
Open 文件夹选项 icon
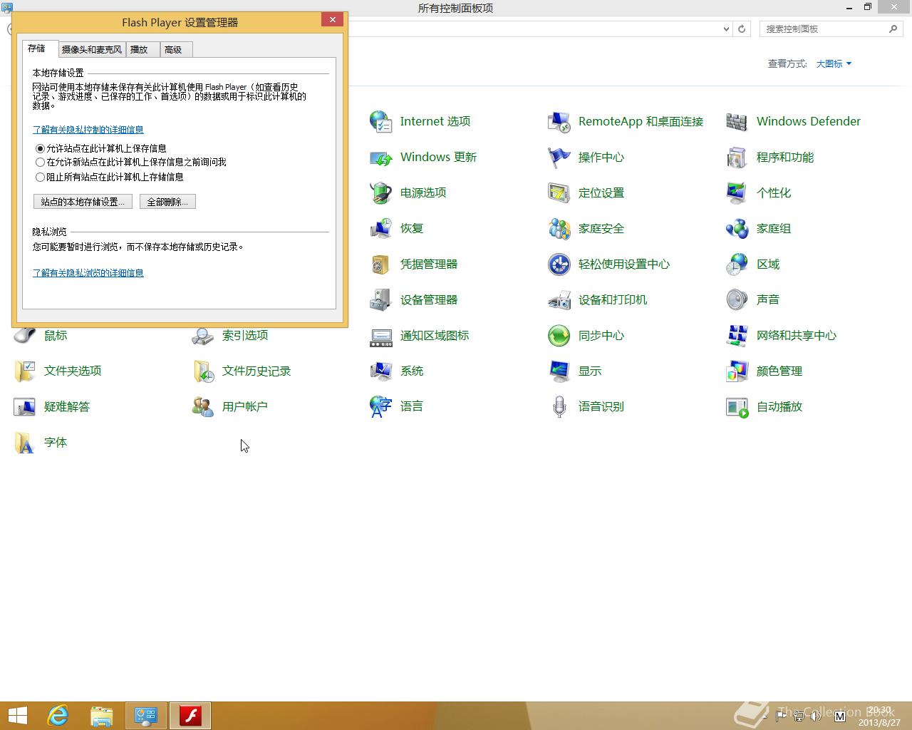click(x=25, y=371)
